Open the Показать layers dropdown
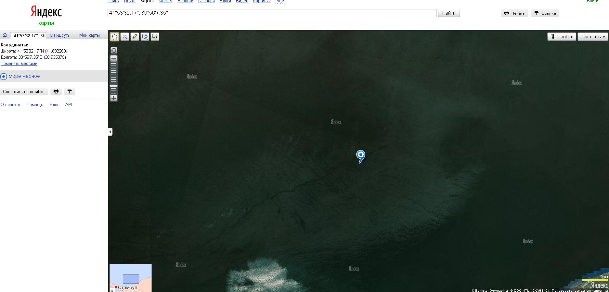This screenshot has width=609, height=292. point(593,37)
